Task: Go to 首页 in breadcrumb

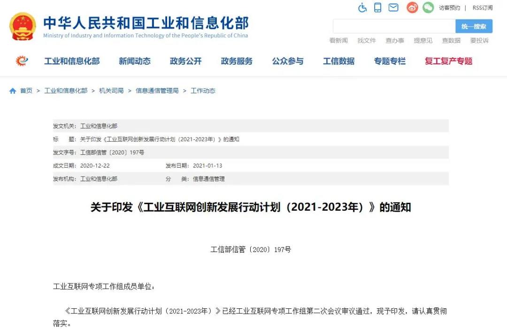Action: 26,91
